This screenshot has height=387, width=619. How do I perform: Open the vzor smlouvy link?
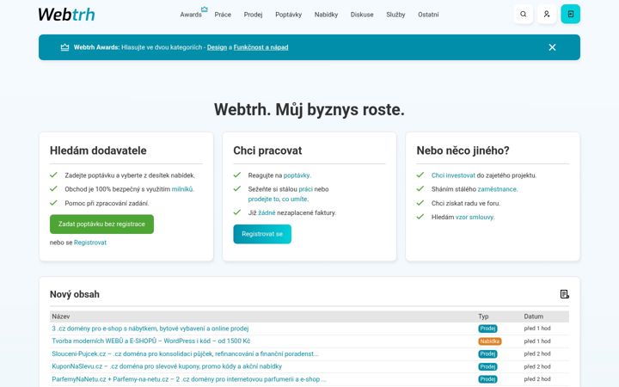click(475, 218)
